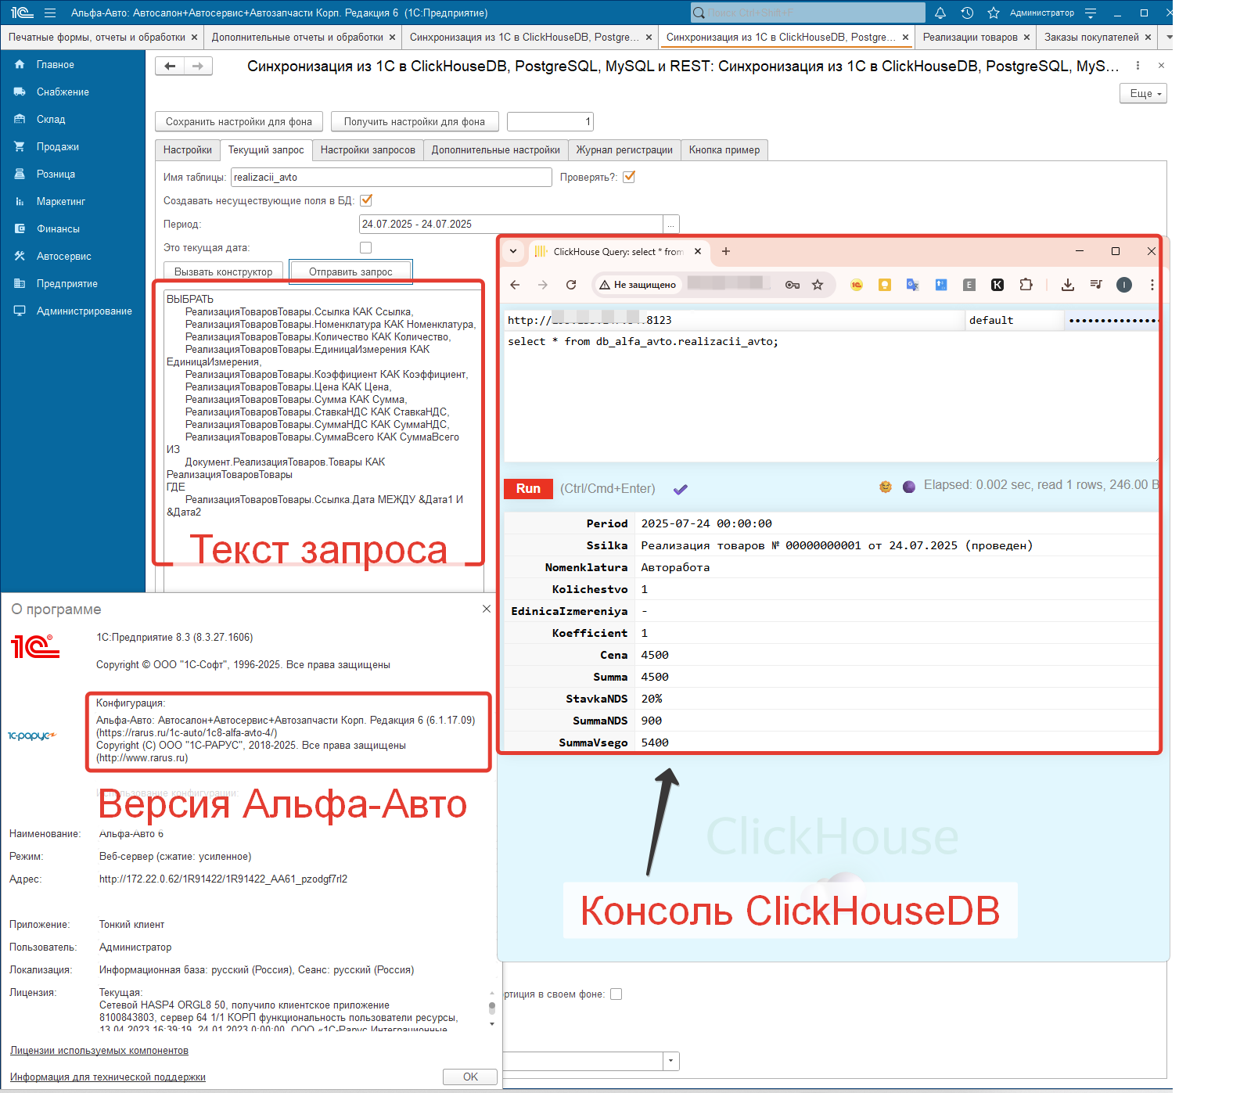Screen dimensions: 1258x1093
Task: Open browser downloads icon
Action: (1067, 285)
